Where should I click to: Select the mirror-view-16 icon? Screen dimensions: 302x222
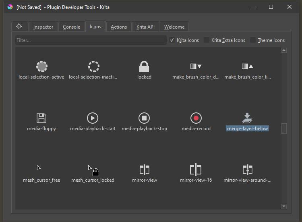[196, 170]
